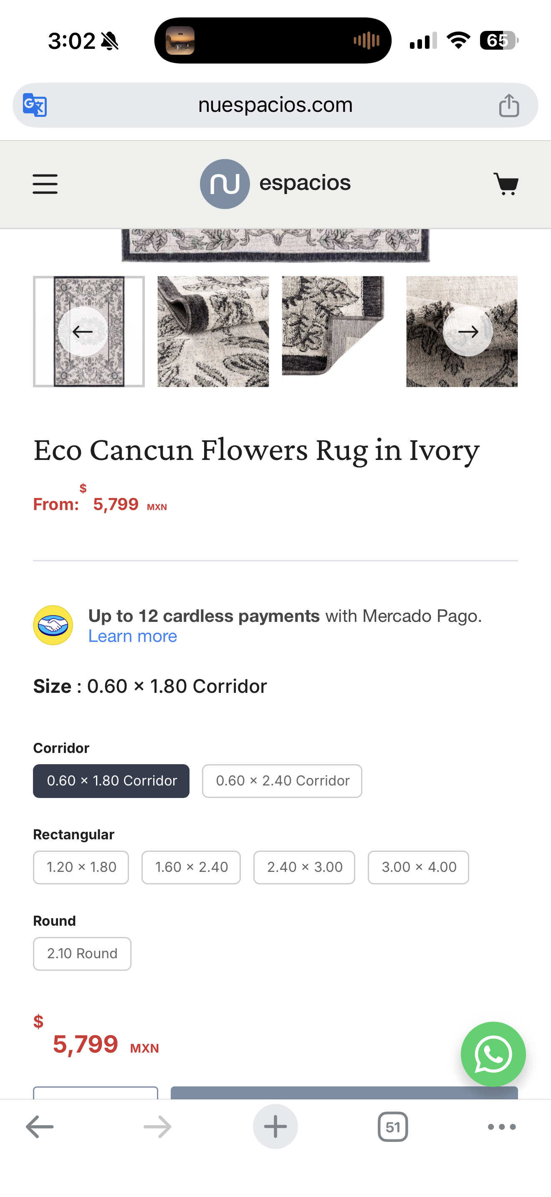This screenshot has height=1197, width=551.
Task: Select 1.20 × 1.80 rectangular size
Action: pyautogui.click(x=81, y=867)
